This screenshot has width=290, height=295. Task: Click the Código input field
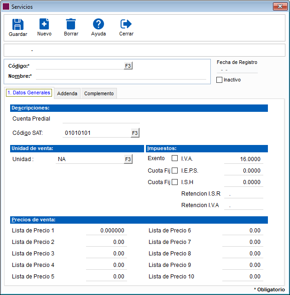point(80,66)
